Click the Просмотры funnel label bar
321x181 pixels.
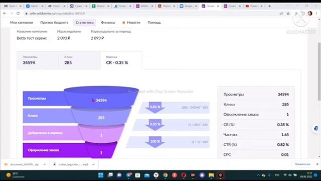tap(44, 99)
